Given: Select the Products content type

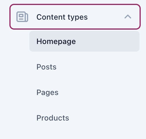Looking at the screenshot, I should [84, 118].
